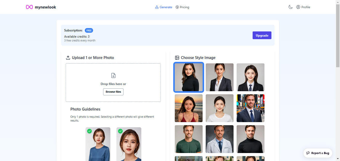Click the Profile user icon

(x=298, y=7)
